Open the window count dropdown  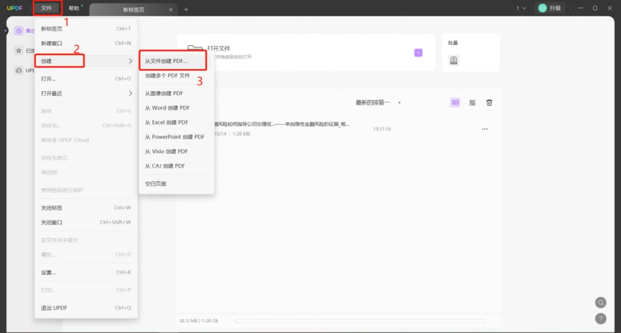(x=521, y=8)
